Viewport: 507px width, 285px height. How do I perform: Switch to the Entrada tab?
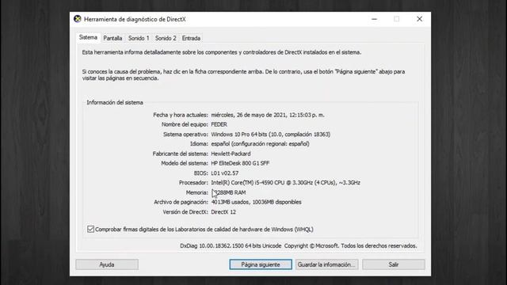191,38
